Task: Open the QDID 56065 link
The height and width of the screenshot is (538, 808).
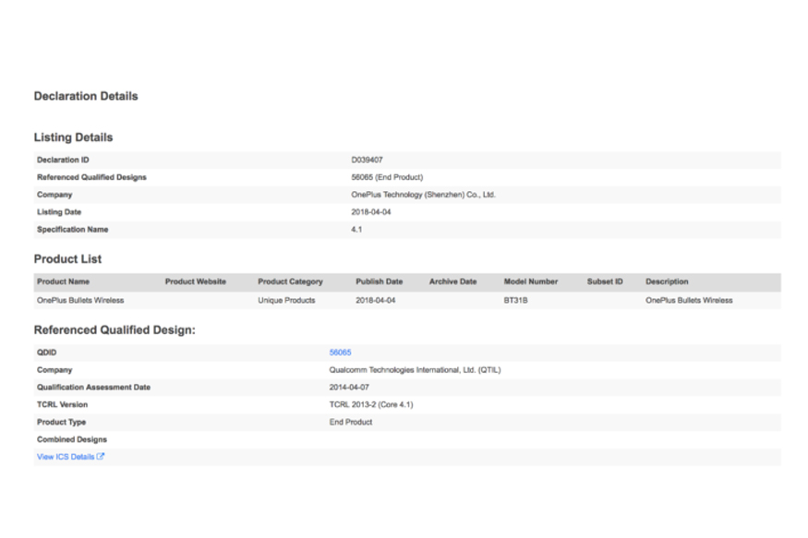Action: (x=340, y=353)
